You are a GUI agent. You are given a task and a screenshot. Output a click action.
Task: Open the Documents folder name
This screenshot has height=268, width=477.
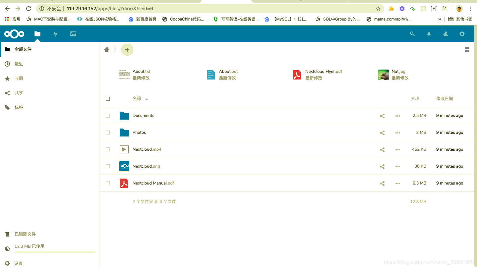pos(143,116)
